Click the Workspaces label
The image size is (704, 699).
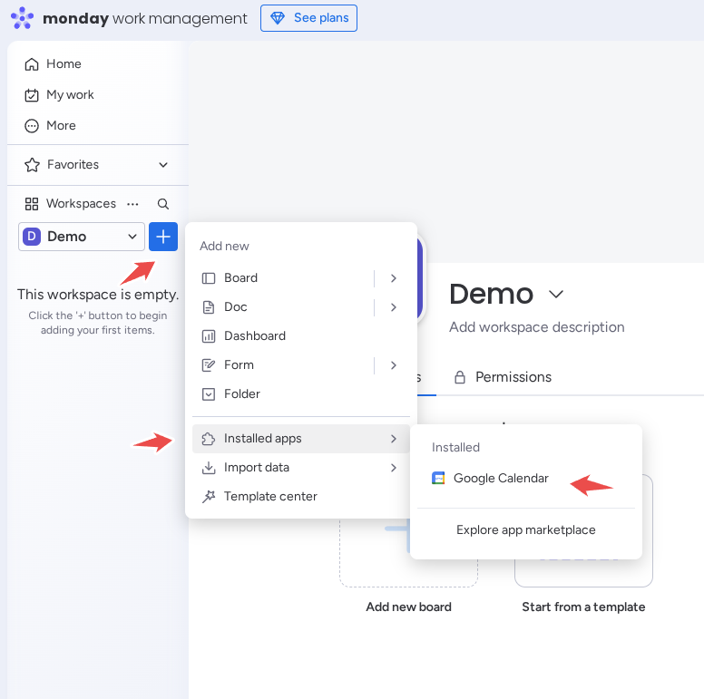(81, 204)
